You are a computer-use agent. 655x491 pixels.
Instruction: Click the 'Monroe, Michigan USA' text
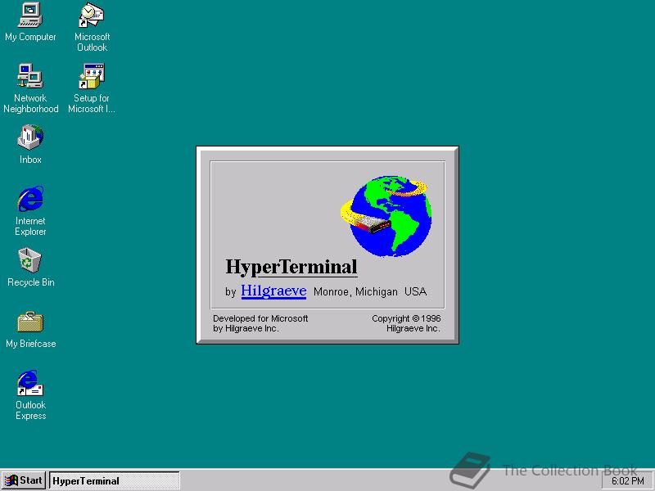[x=370, y=292]
